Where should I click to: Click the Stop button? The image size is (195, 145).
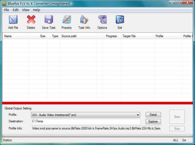pyautogui.click(x=177, y=129)
